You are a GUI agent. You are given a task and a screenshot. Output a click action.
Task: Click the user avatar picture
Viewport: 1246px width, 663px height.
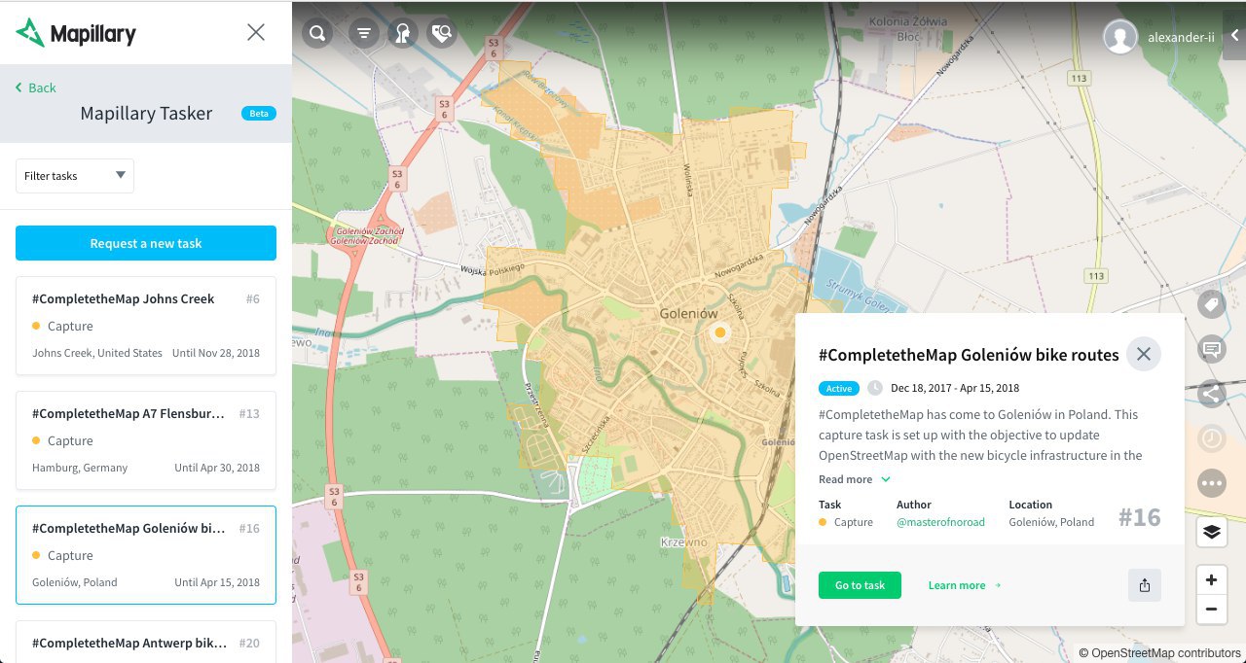pos(1120,37)
